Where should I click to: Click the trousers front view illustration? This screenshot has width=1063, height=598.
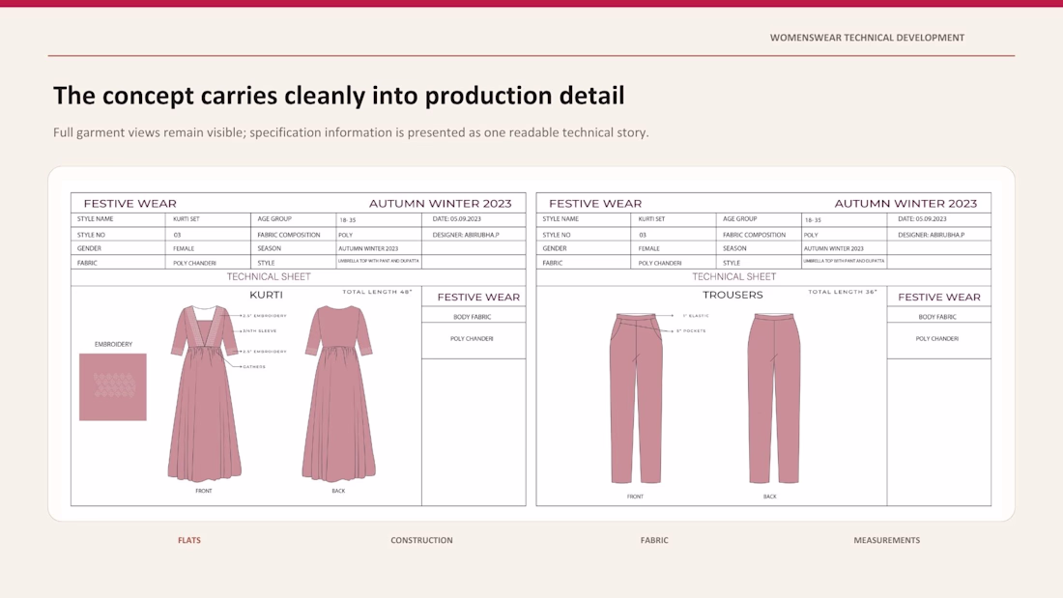coord(636,398)
